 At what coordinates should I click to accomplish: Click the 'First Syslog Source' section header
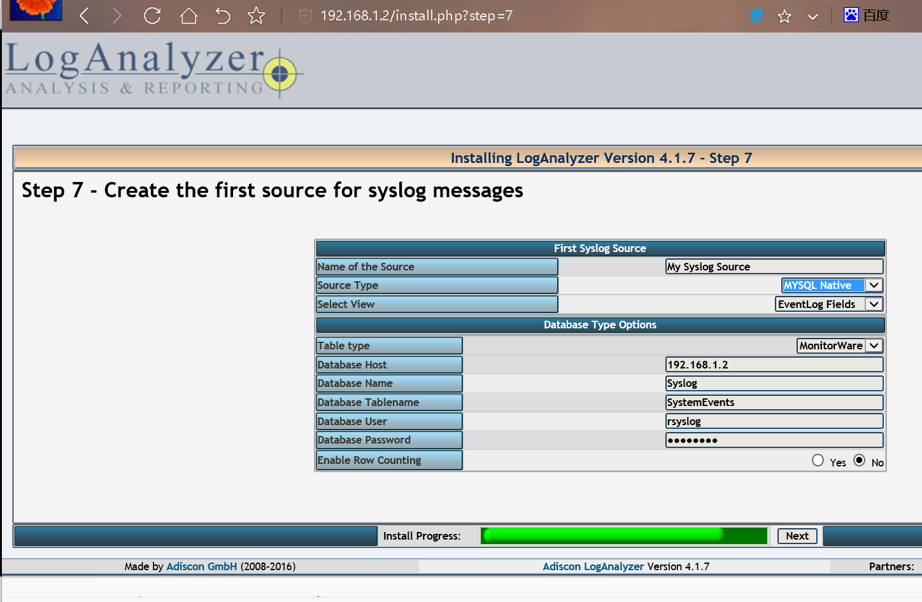[x=600, y=248]
